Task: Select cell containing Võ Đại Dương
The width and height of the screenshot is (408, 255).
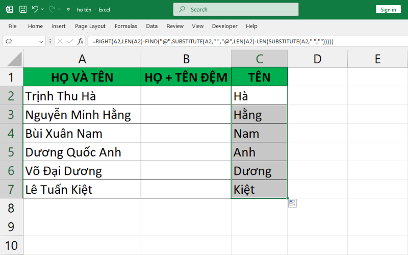Action: (x=82, y=170)
